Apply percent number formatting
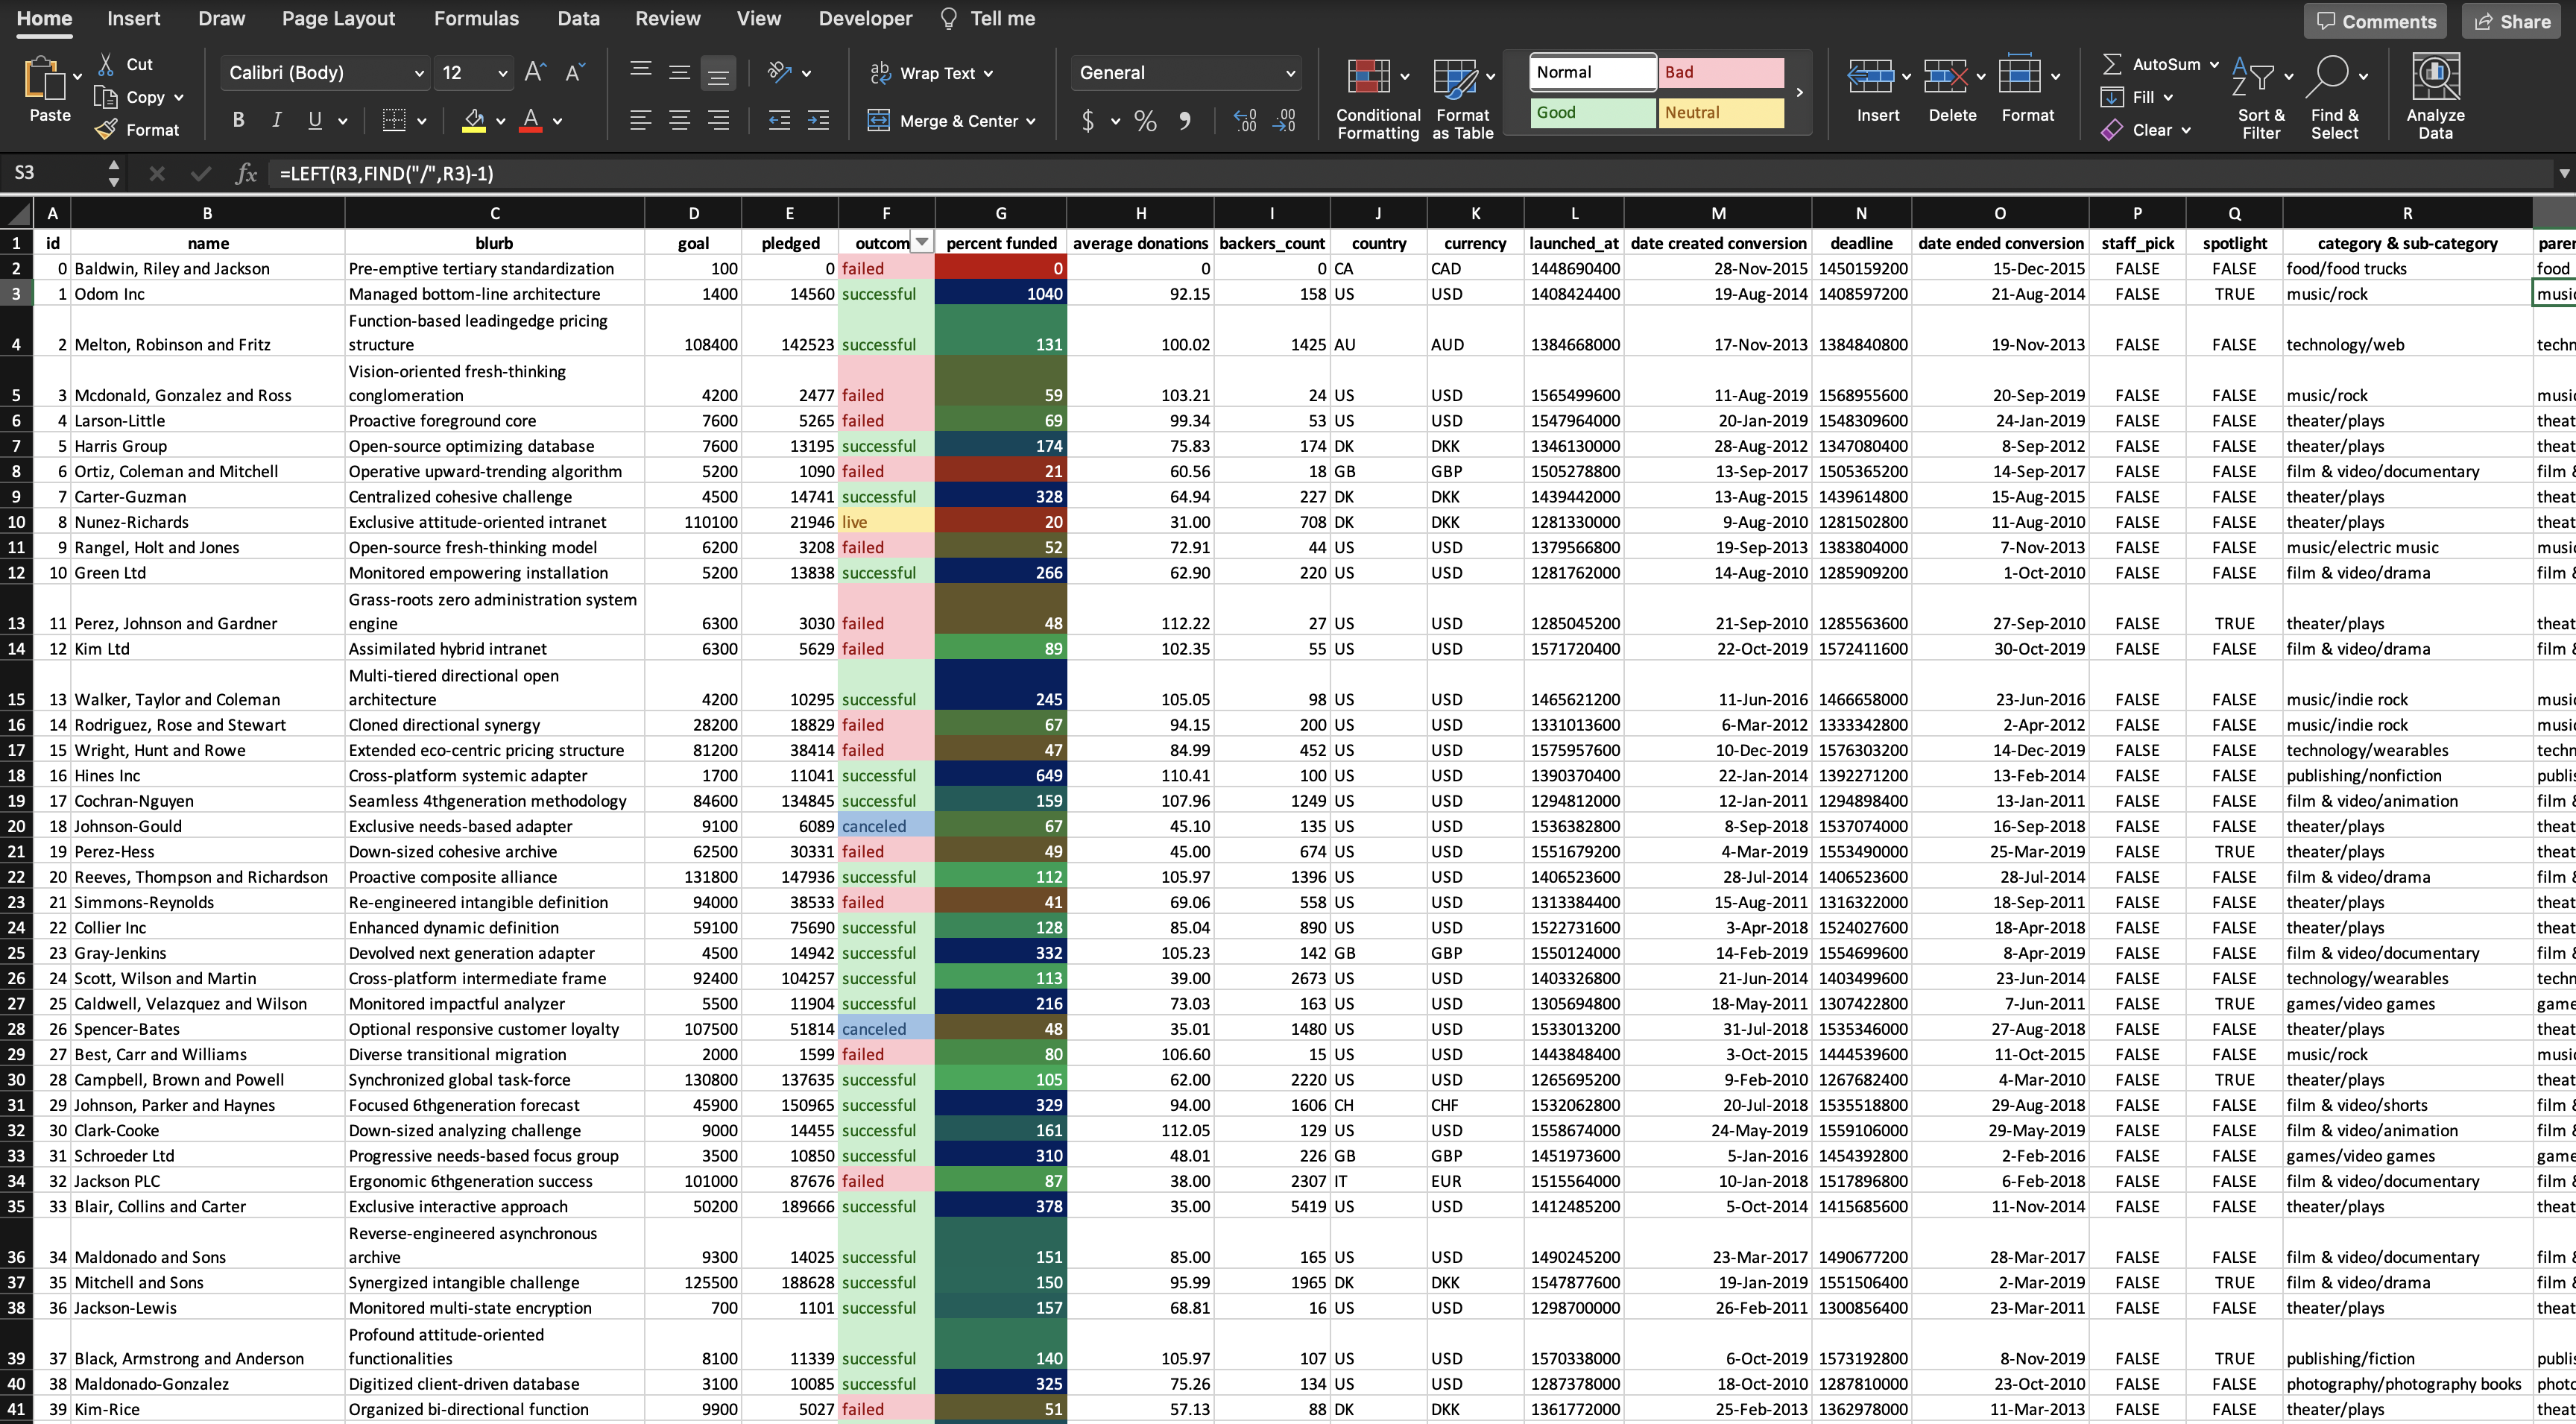 (1145, 120)
